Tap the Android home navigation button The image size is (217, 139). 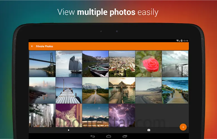109,136
